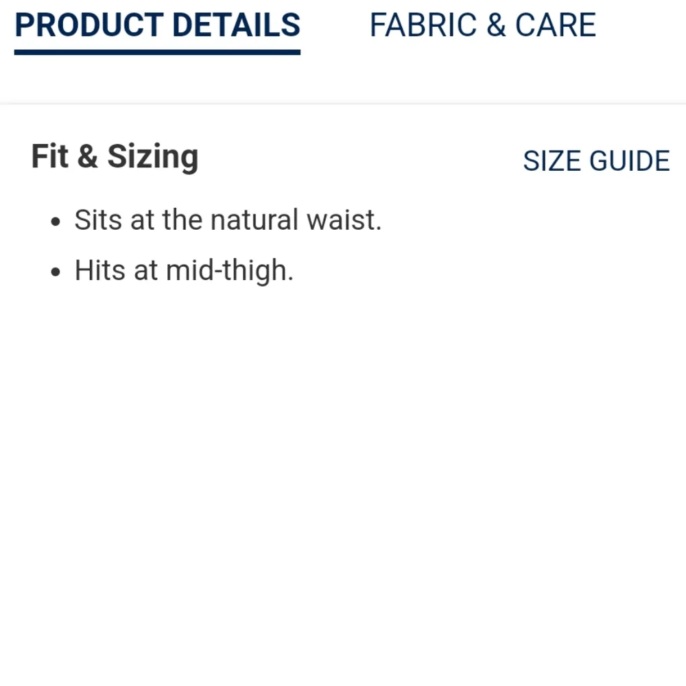
Task: Open the Size Guide link
Action: tap(595, 161)
